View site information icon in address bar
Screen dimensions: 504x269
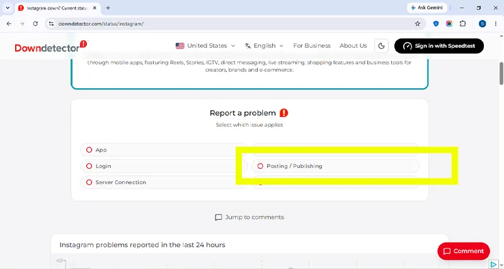[x=51, y=24]
